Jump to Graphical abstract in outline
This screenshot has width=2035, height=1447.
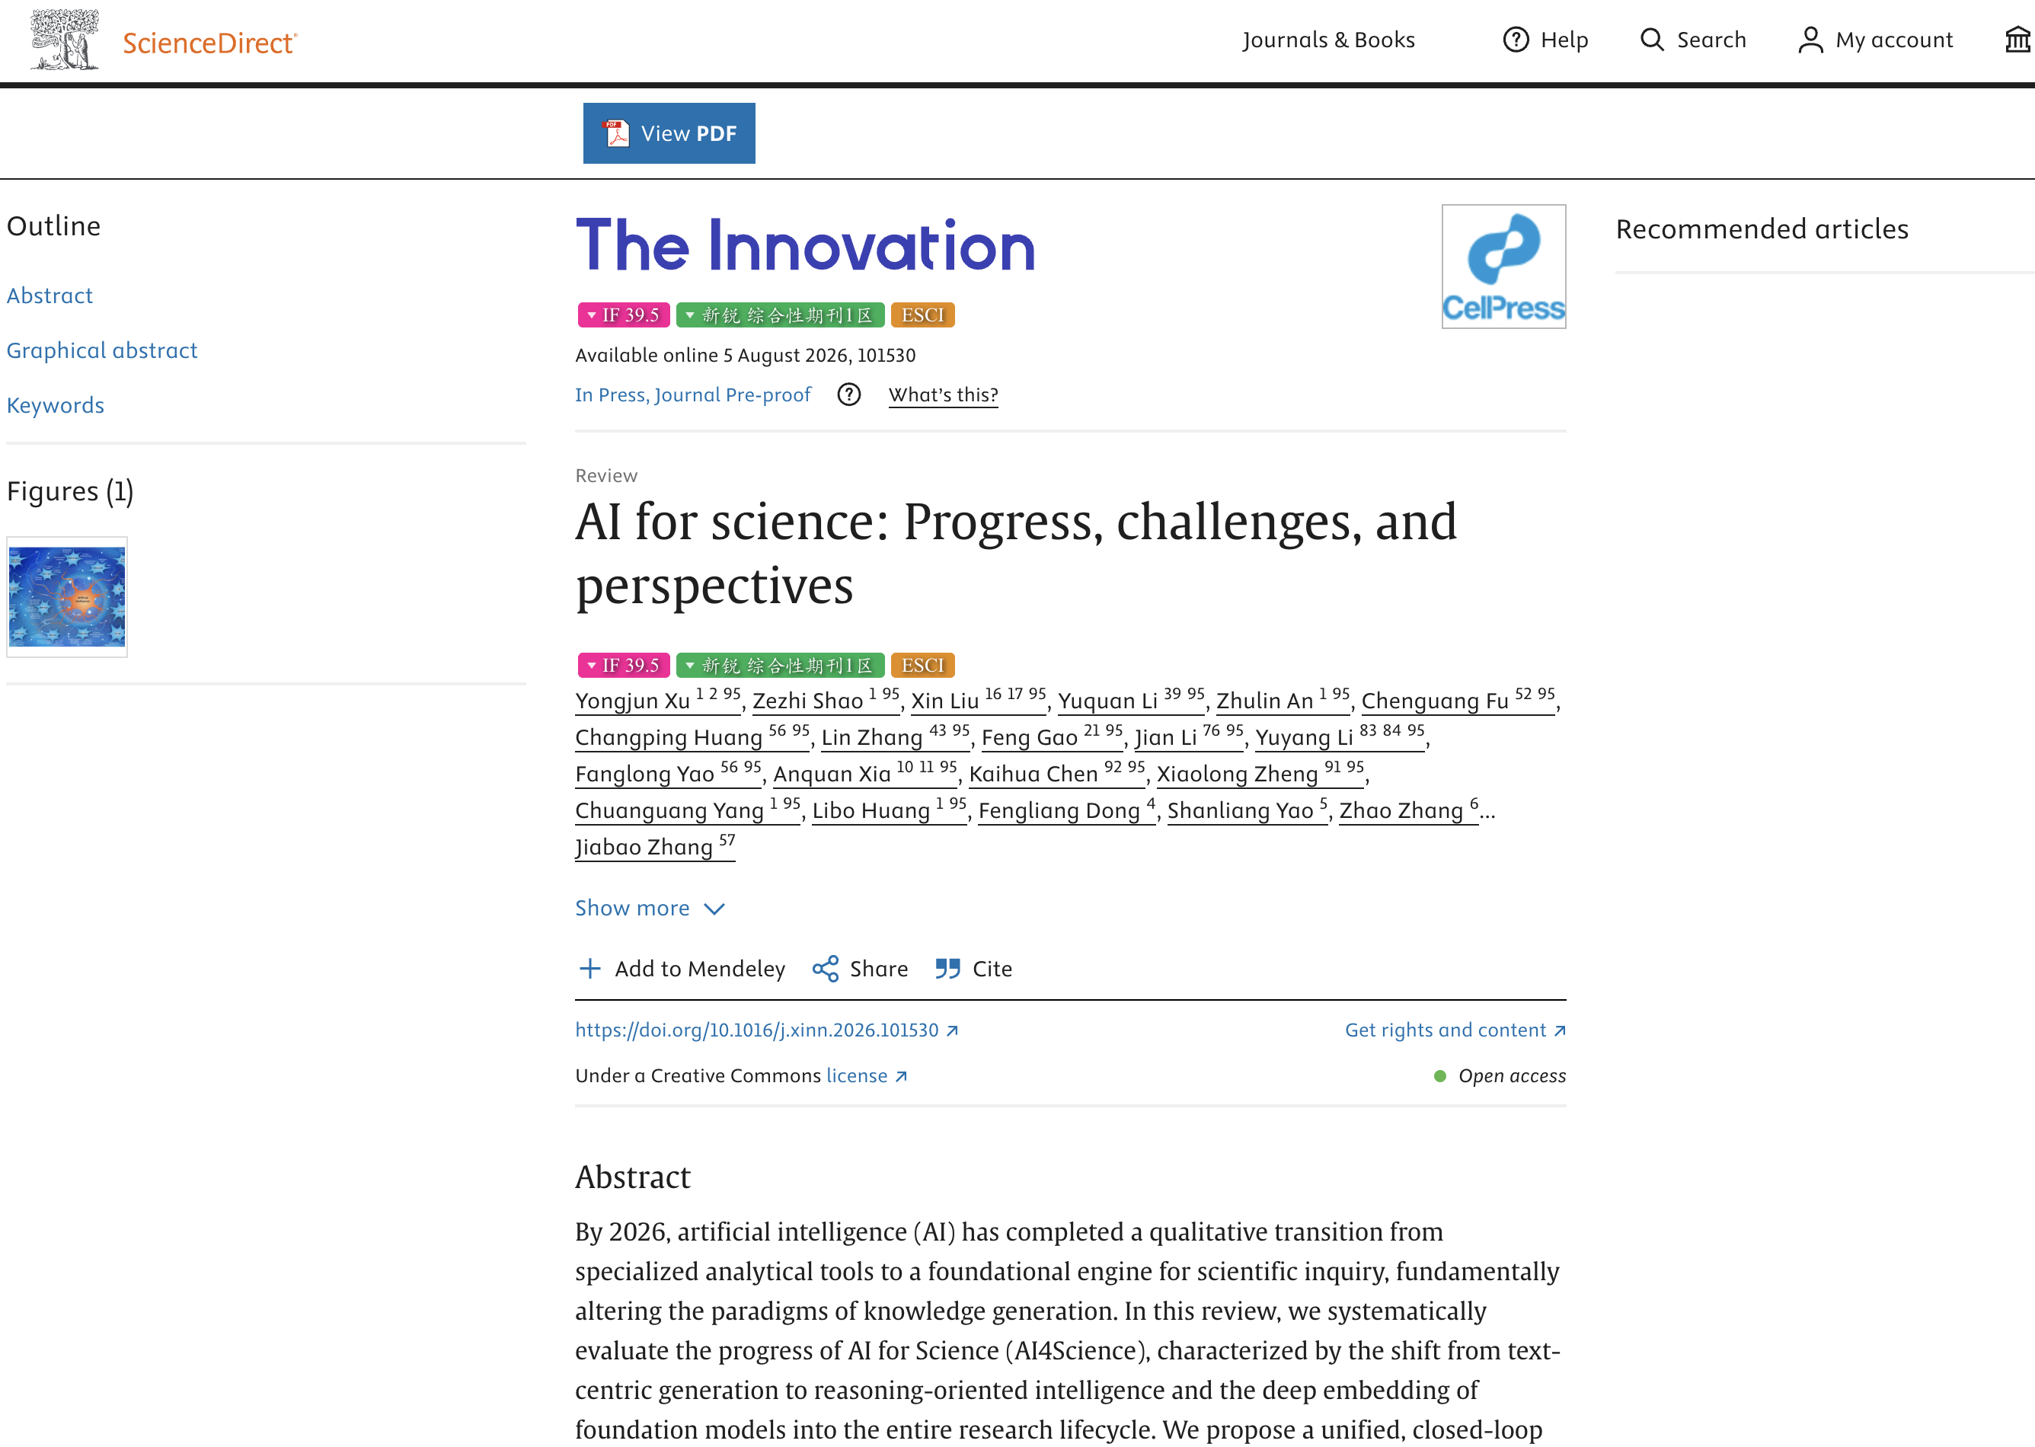coord(101,350)
